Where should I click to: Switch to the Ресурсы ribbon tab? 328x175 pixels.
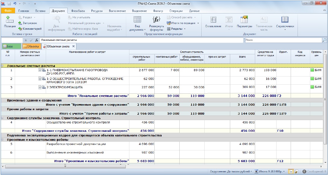[x=97, y=11]
